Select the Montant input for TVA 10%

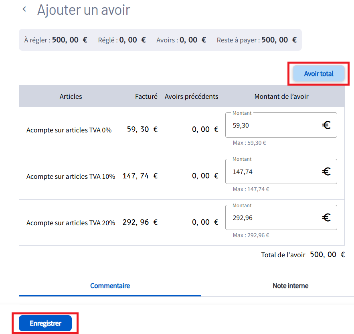[x=273, y=172]
